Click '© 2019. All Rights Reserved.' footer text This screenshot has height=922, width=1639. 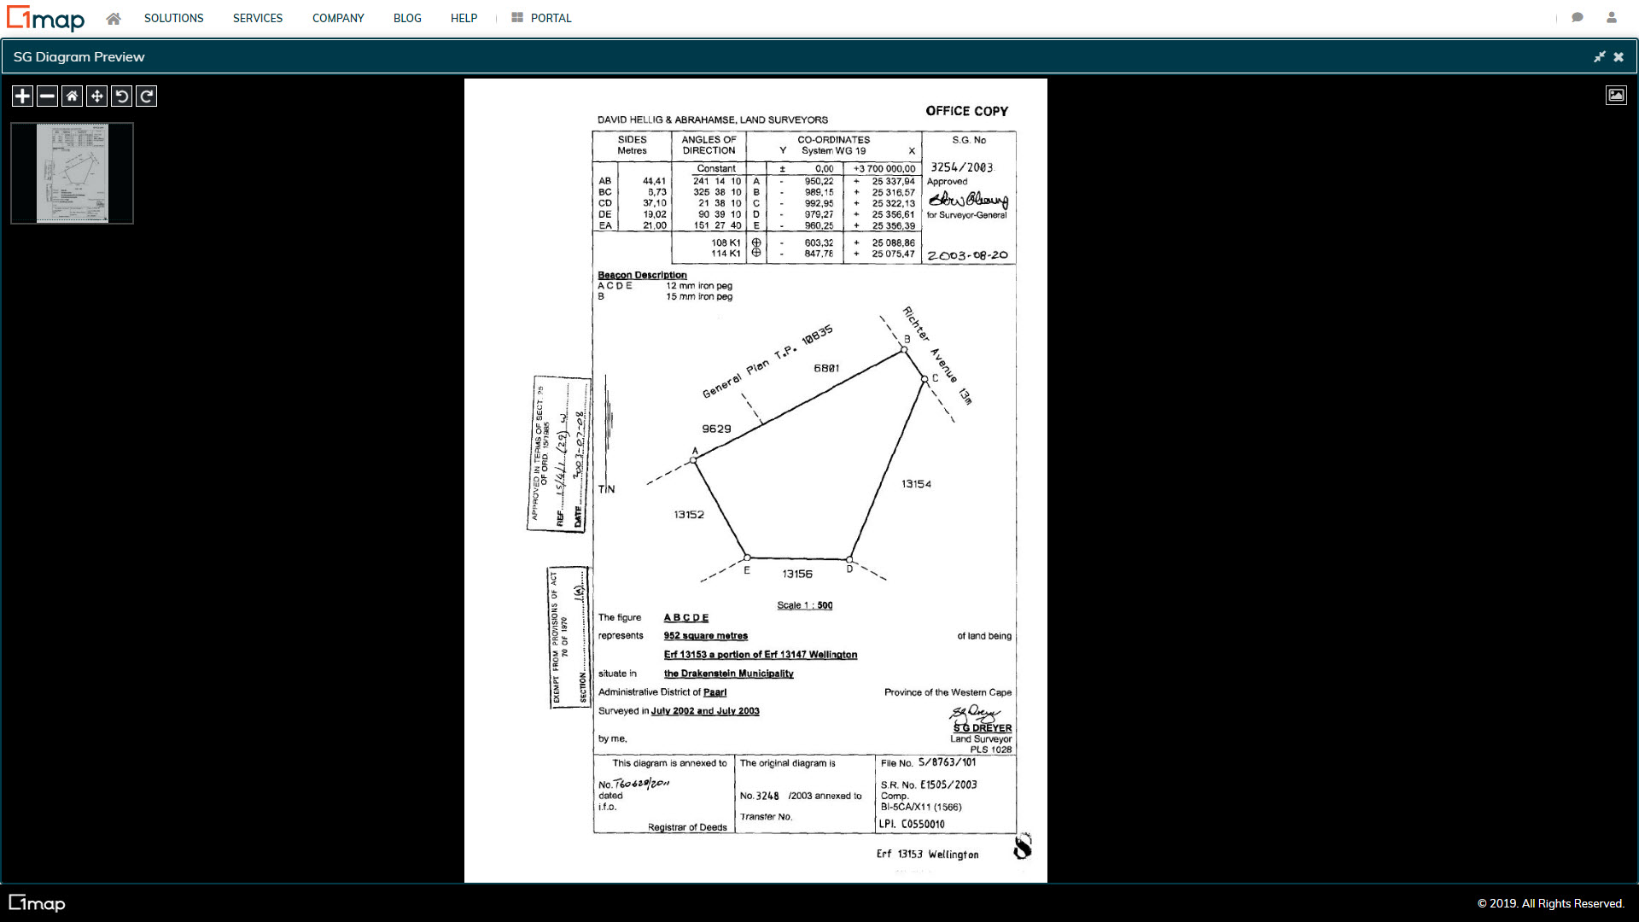[1550, 903]
